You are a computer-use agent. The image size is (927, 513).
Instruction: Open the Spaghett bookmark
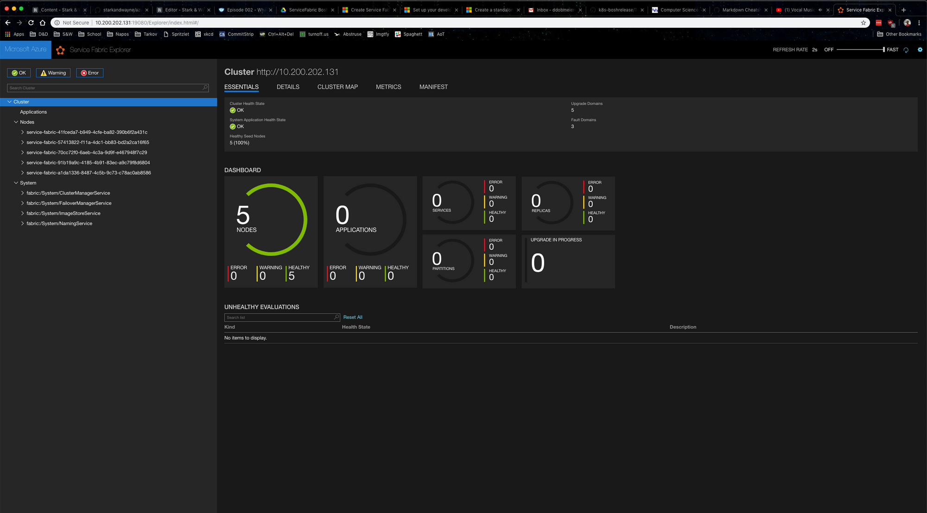(408, 34)
